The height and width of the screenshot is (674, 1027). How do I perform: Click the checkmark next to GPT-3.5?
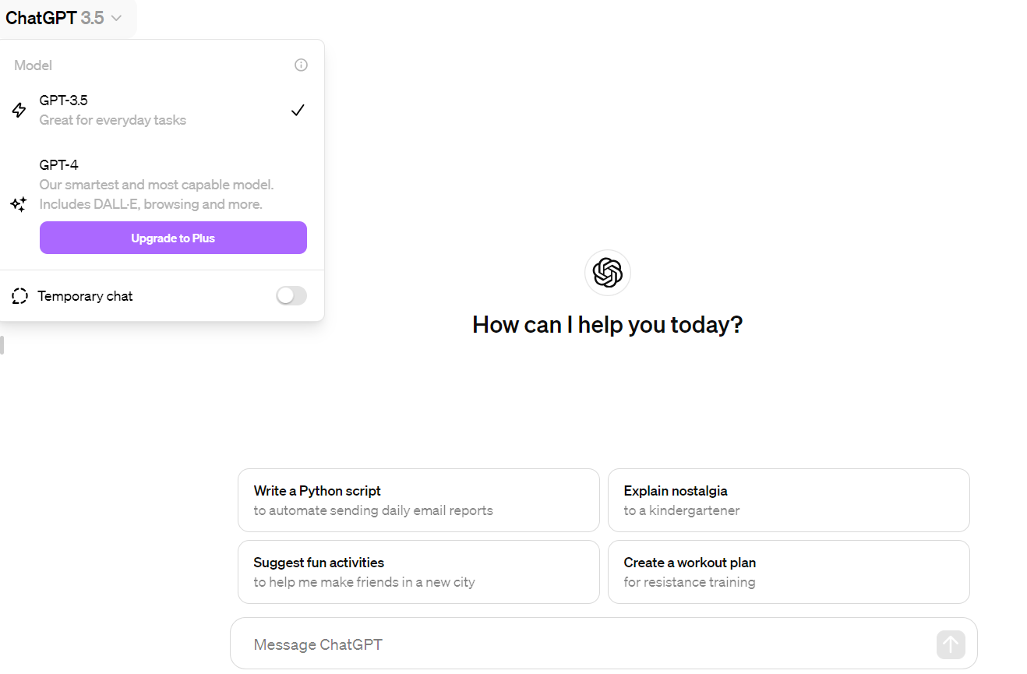pyautogui.click(x=297, y=111)
